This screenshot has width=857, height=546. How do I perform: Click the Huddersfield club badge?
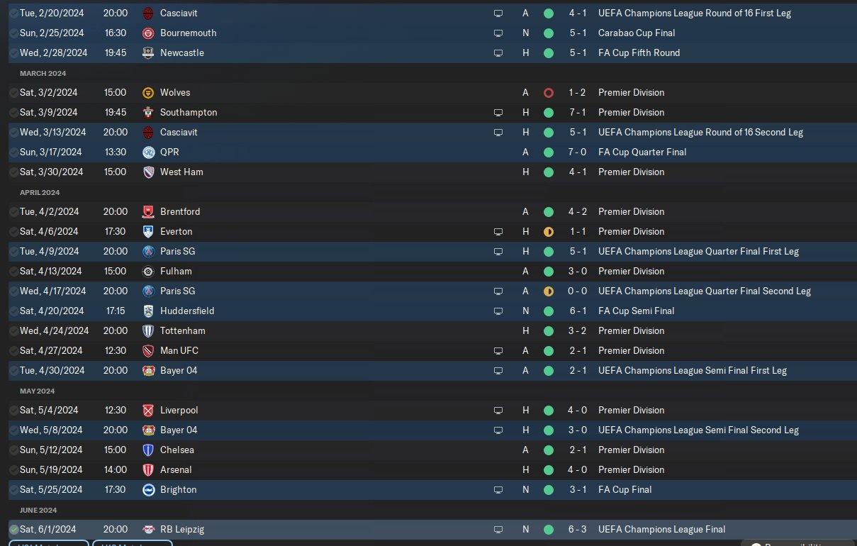(148, 311)
